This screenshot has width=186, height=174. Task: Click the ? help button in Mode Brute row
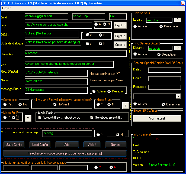pos(125,105)
